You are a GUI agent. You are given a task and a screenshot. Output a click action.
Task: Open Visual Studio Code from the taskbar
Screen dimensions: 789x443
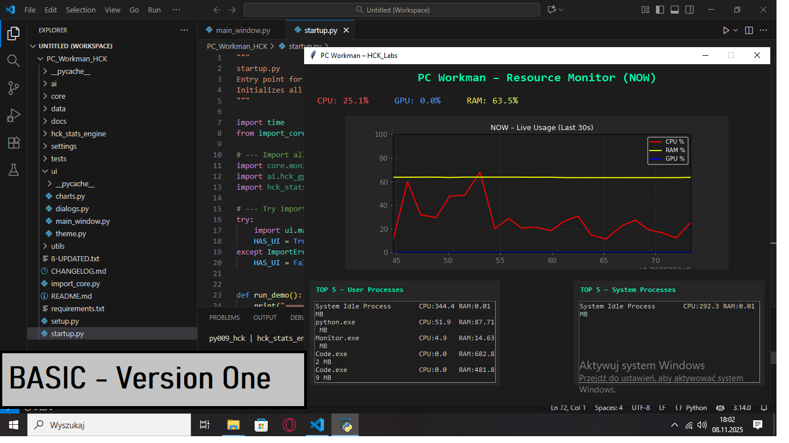coord(317,425)
